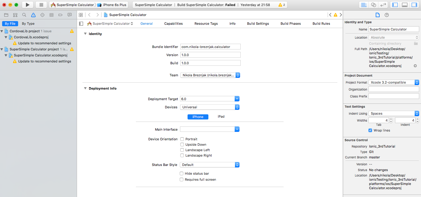Show the Project navigator folder icon
Image resolution: width=421 pixels, height=197 pixels.
[x=6, y=15]
